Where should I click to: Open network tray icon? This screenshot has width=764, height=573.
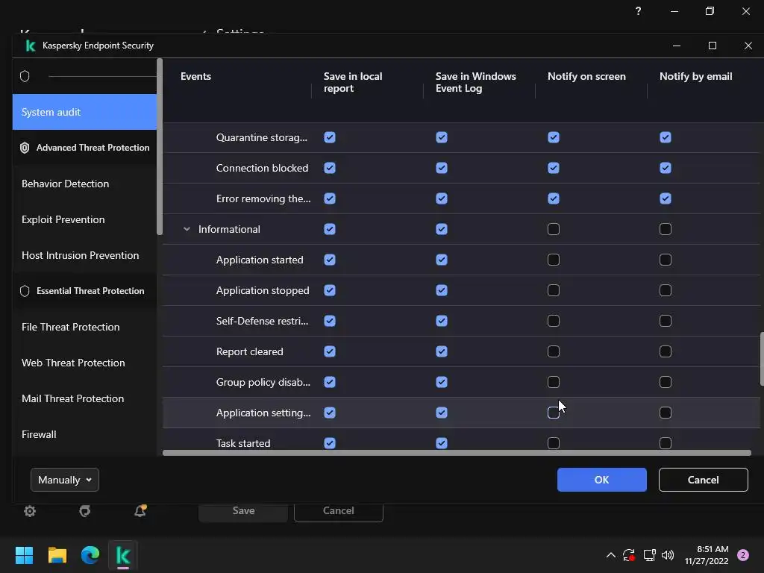pos(649,555)
